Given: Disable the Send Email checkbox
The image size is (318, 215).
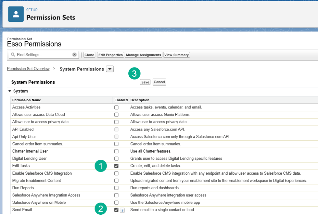Looking at the screenshot, I should (x=116, y=210).
